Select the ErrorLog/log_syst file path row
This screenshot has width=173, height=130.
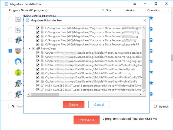pos(94,61)
